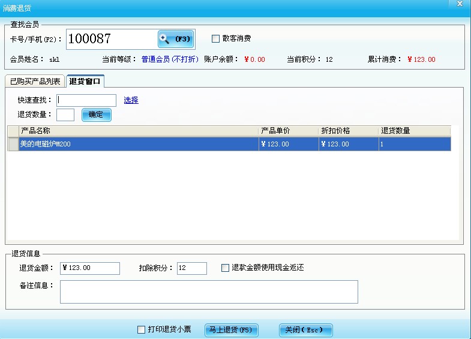Tick 退款金额使用现金返还 checkbox

226,268
